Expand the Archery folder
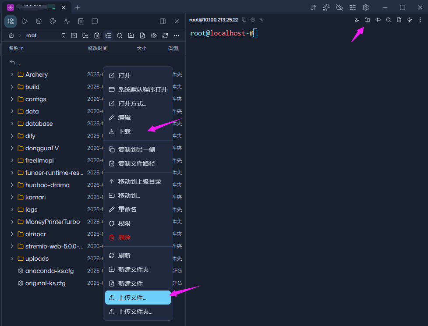 (x=12, y=74)
